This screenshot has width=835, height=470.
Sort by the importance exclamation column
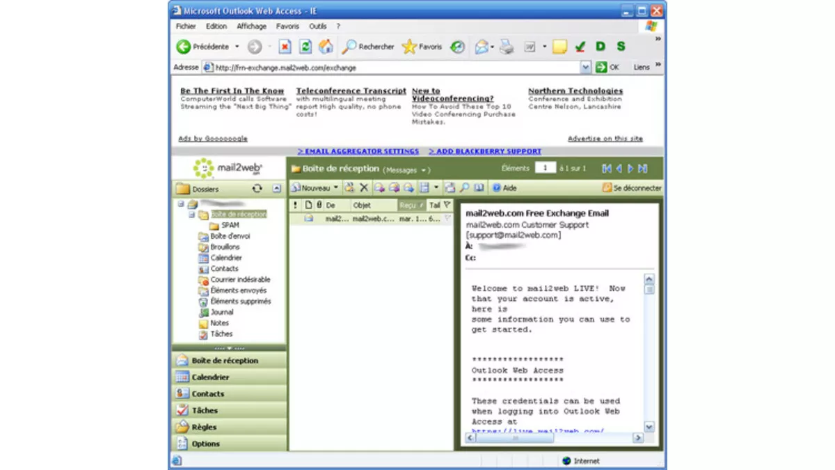coord(295,205)
